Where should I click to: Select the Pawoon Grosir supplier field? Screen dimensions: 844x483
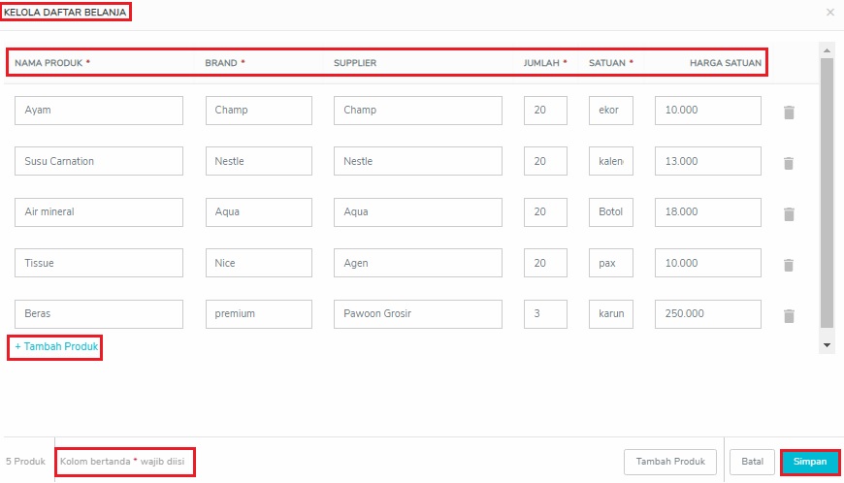click(x=418, y=313)
